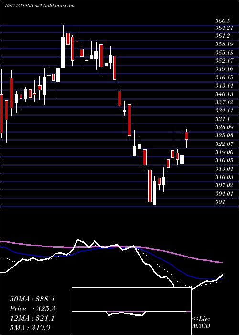Click the tall white candlestick reaching 361
Screen dimensions: 239x335
point(63,52)
